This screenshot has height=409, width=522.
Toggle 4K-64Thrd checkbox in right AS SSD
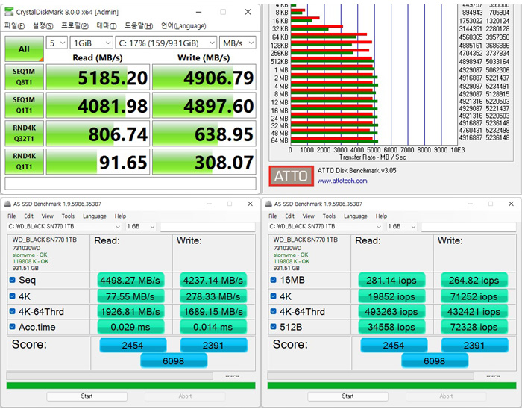pos(274,311)
